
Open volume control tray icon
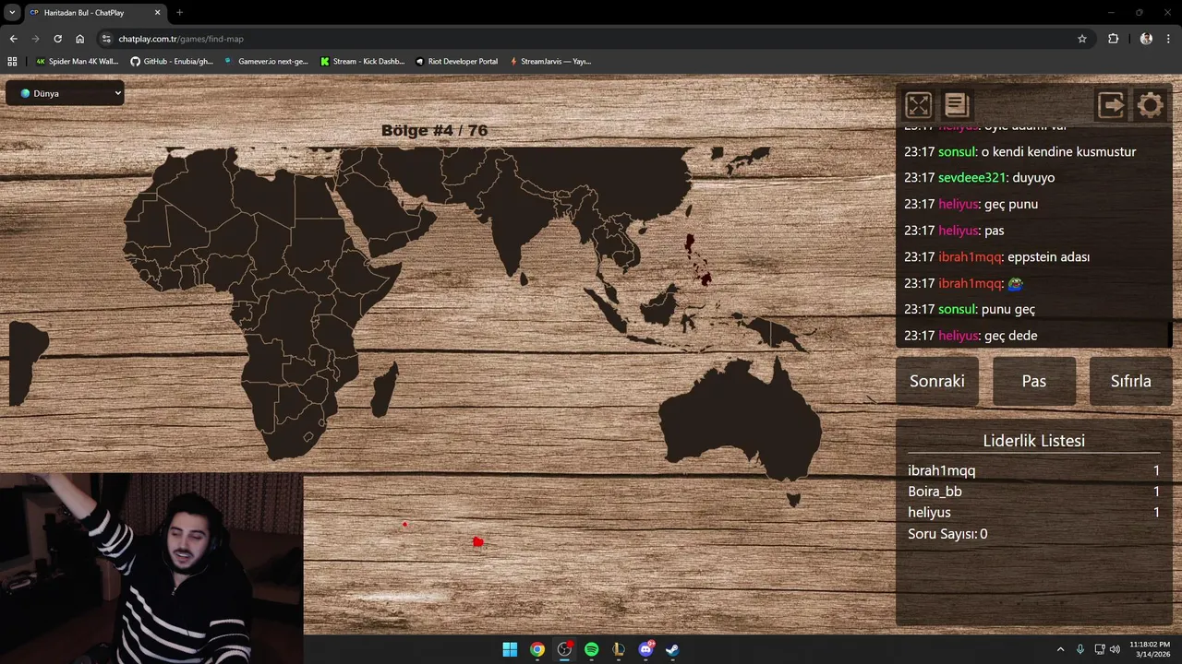(1115, 649)
